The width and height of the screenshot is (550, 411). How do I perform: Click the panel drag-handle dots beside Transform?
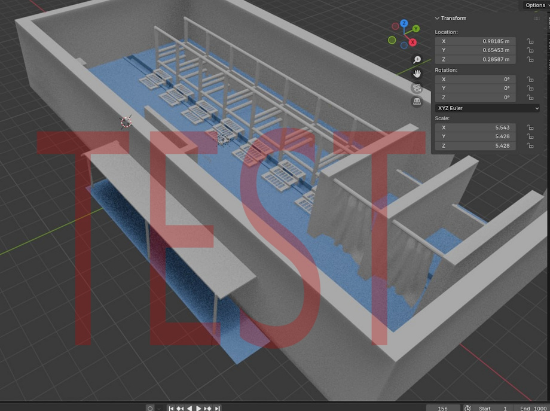click(x=536, y=19)
